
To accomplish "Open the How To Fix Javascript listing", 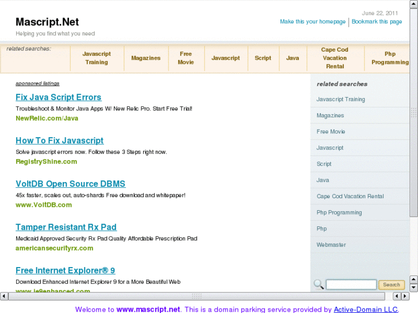I will click(59, 141).
